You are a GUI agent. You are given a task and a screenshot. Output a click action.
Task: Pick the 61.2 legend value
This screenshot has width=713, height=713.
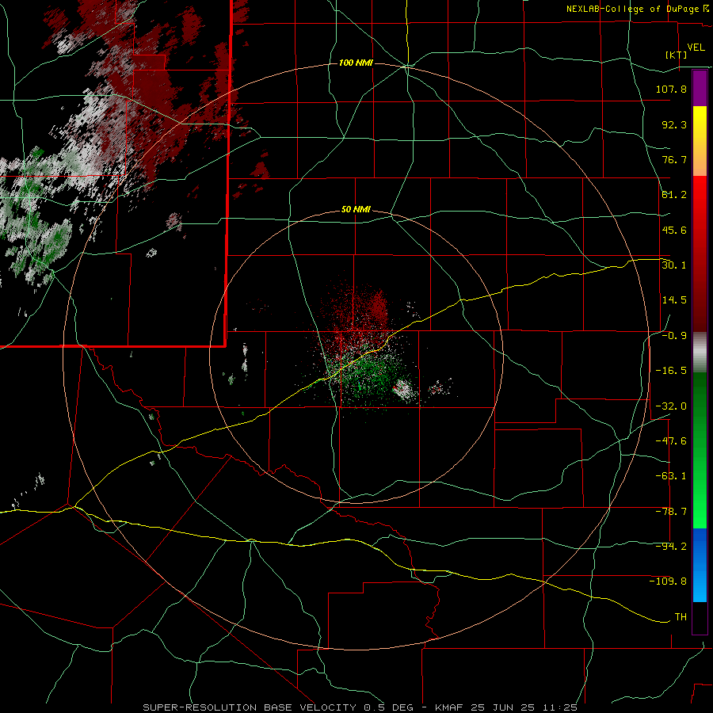[674, 195]
